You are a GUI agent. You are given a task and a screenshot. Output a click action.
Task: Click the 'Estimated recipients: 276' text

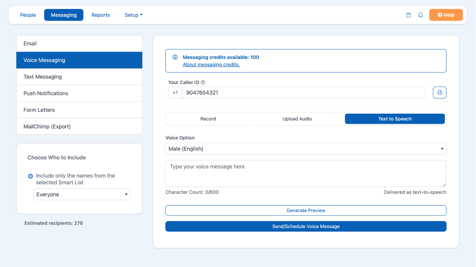click(x=54, y=223)
